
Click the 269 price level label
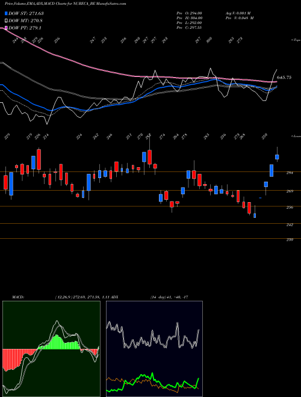pos(290,191)
